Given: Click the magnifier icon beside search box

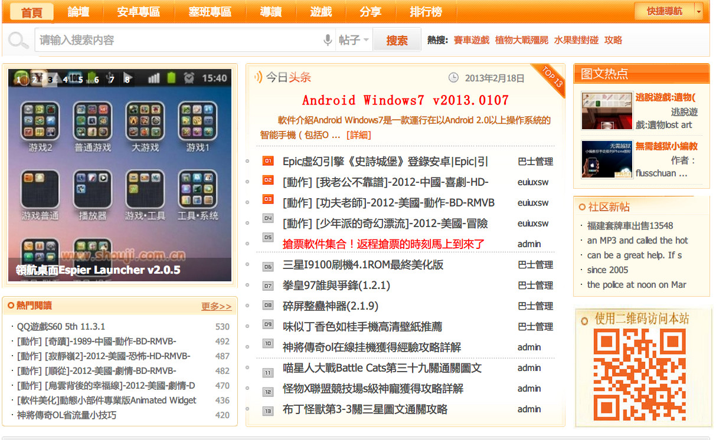Looking at the screenshot, I should pos(18,40).
